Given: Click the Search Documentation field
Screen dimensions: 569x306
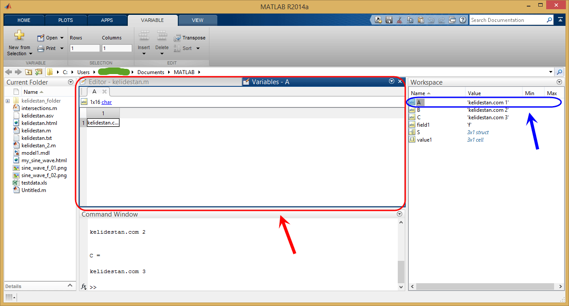Looking at the screenshot, I should coord(508,20).
